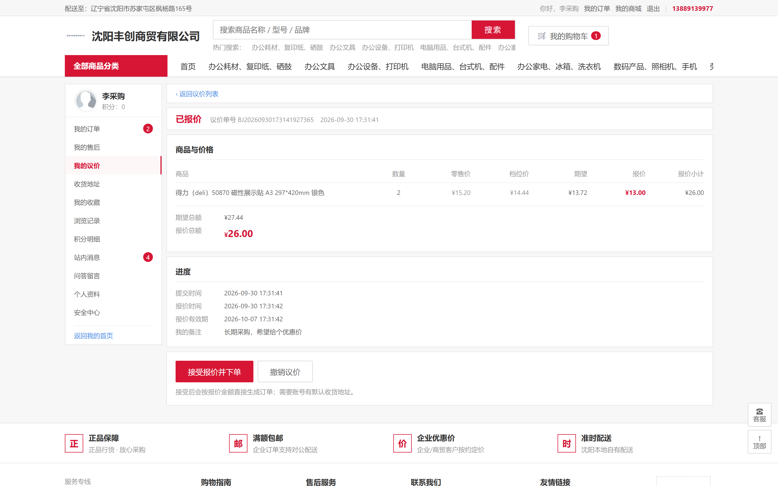
Task: Open the shopping cart icon
Action: coord(541,36)
